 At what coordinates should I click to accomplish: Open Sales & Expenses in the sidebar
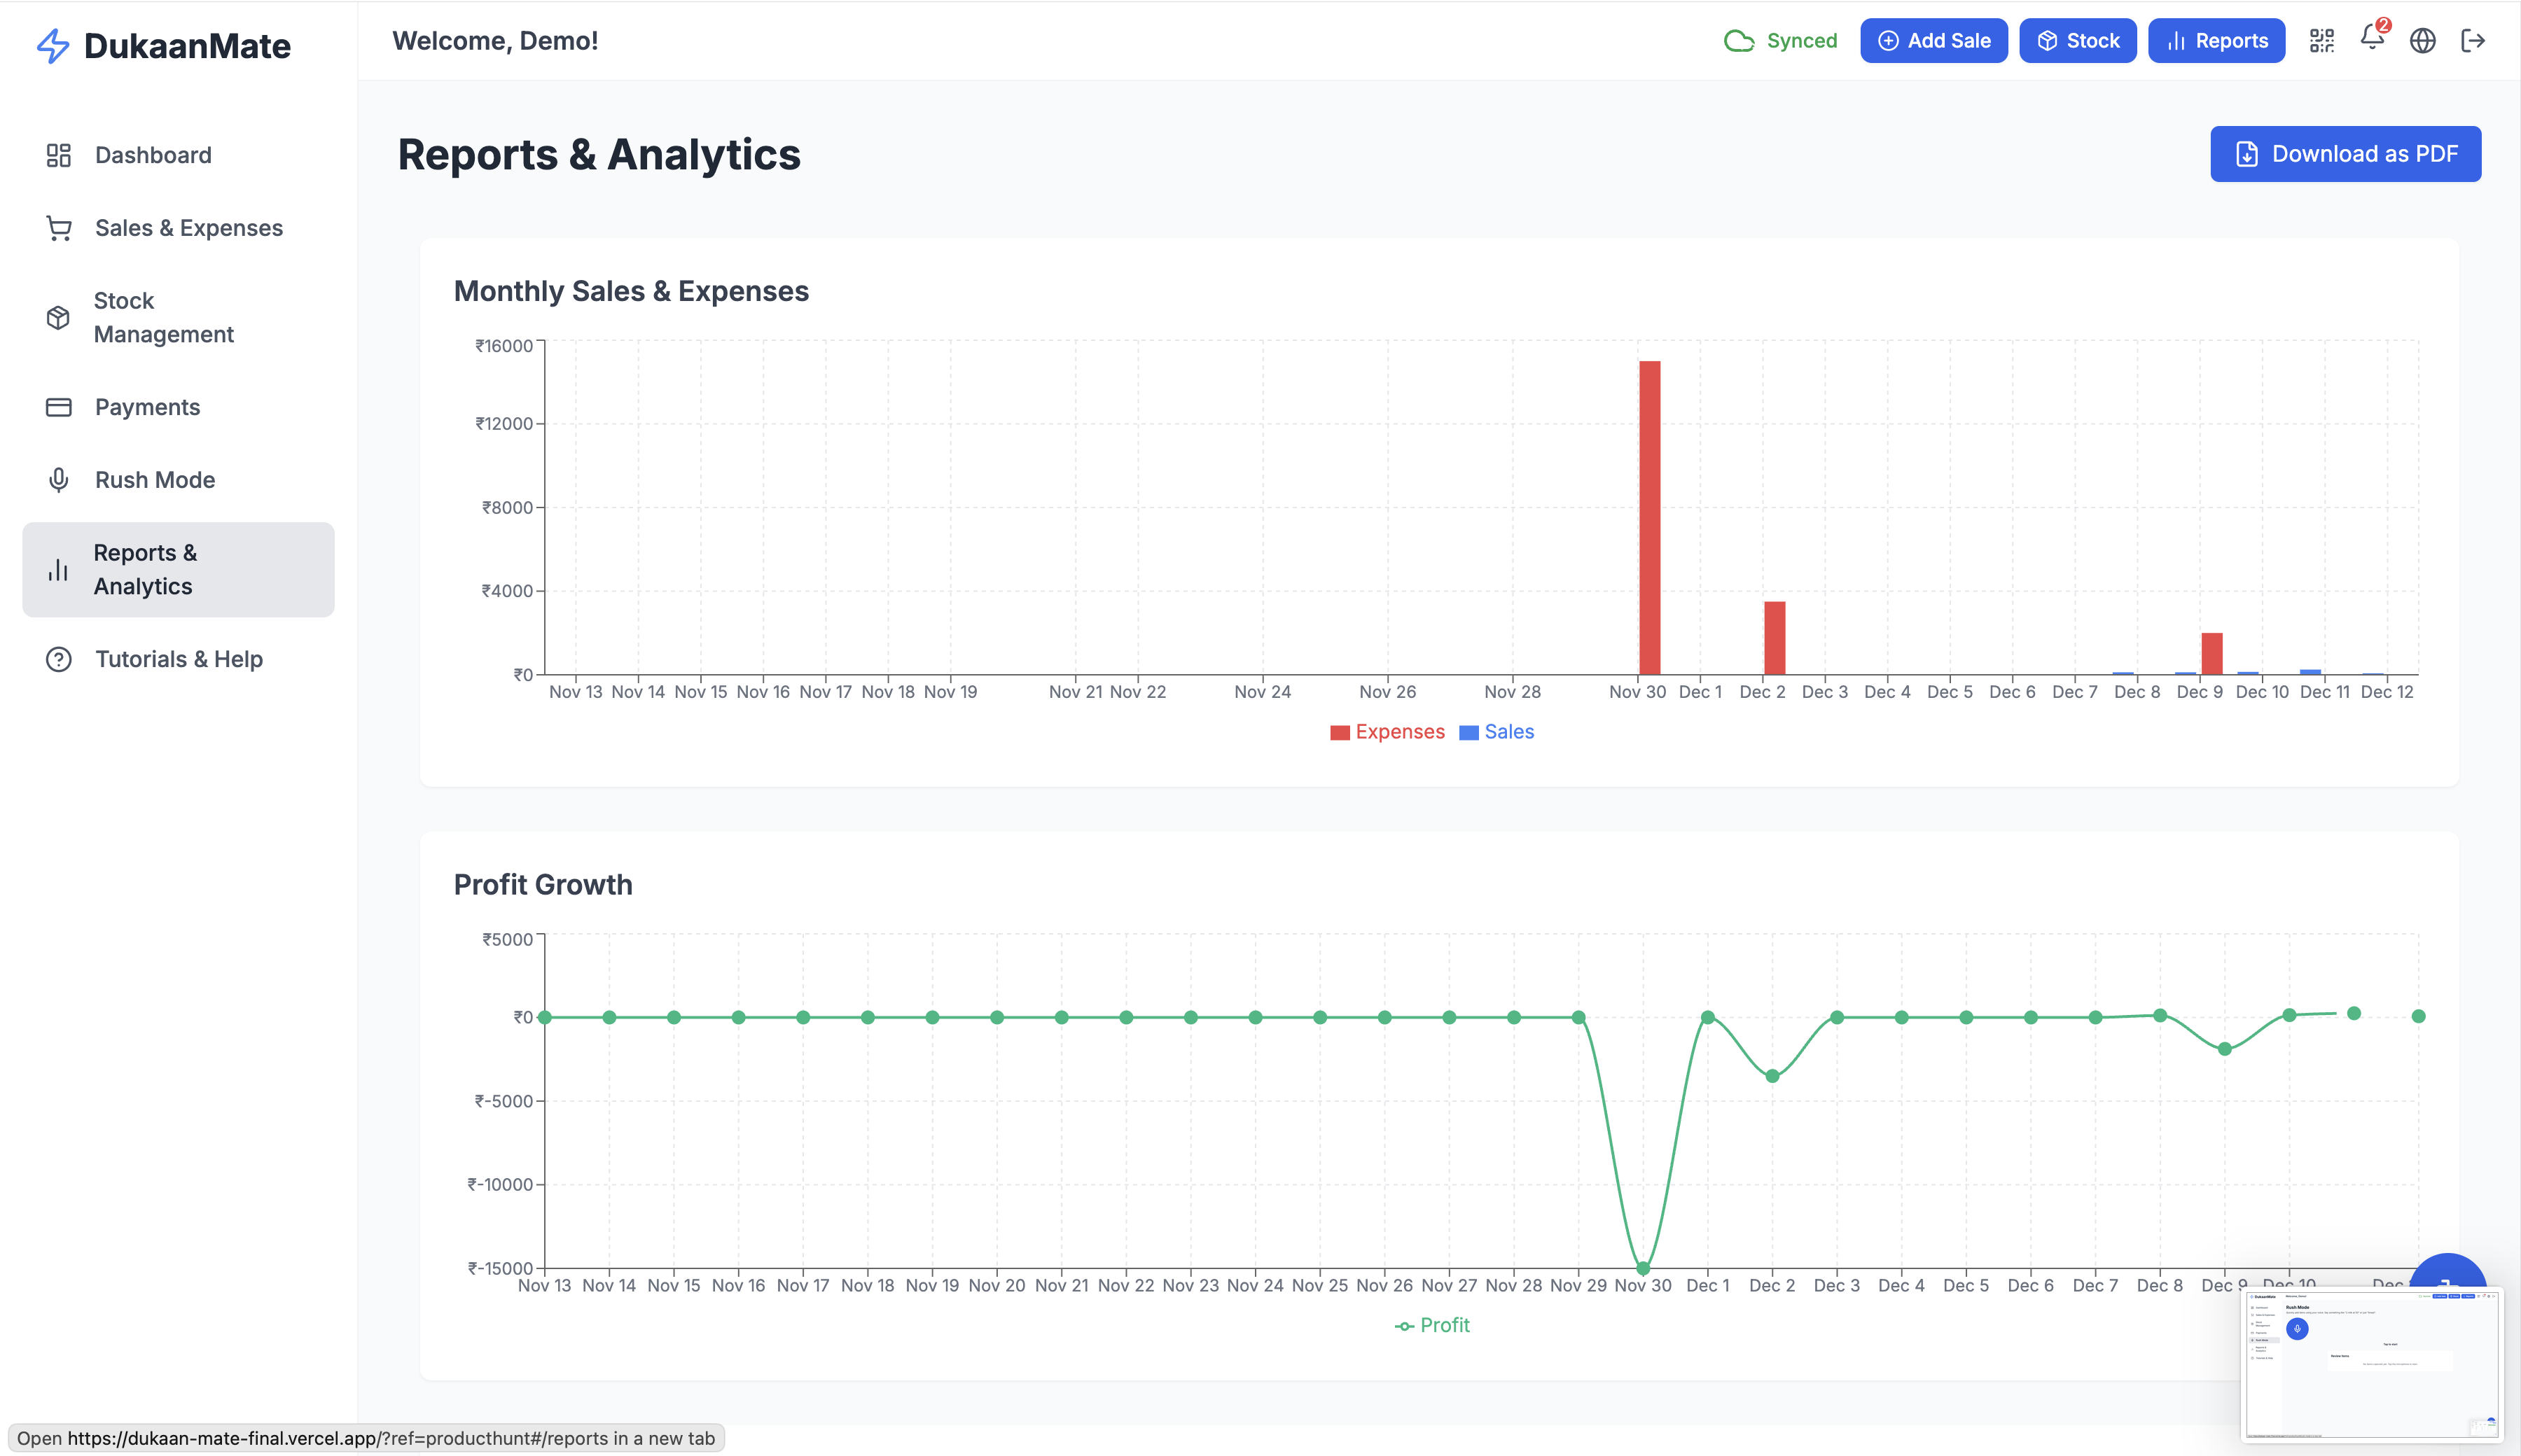point(188,228)
